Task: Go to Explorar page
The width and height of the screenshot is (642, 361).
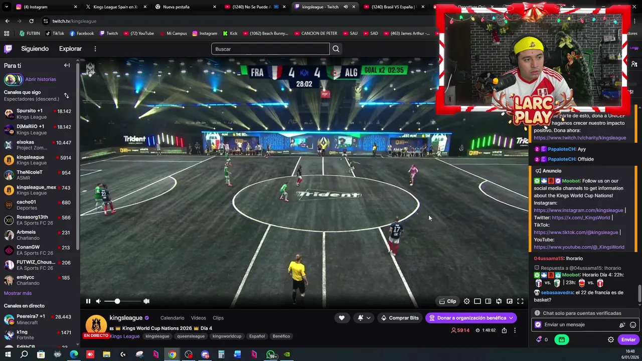Action: click(70, 49)
